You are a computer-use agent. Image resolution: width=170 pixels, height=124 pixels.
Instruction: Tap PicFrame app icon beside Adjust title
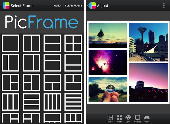(92, 5)
